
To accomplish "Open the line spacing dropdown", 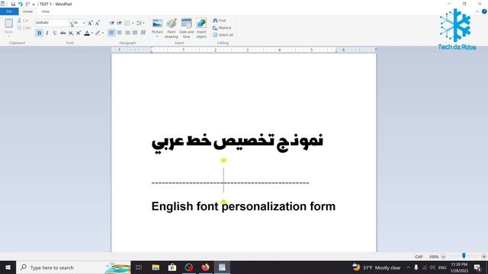I will click(140, 23).
